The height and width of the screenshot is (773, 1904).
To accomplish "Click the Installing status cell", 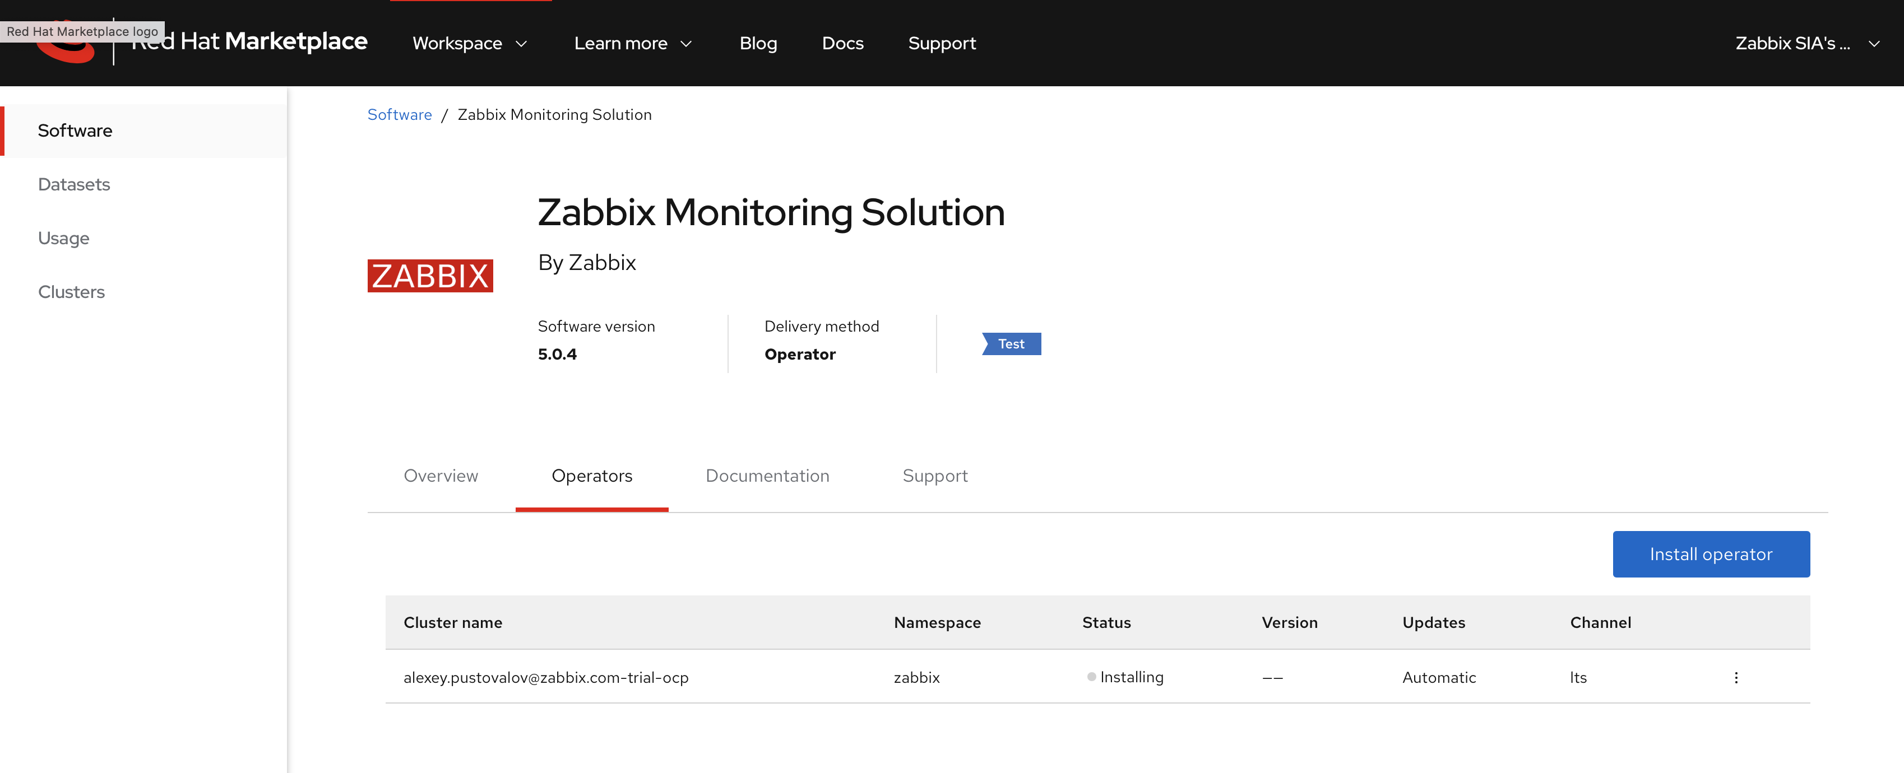I will pyautogui.click(x=1125, y=677).
